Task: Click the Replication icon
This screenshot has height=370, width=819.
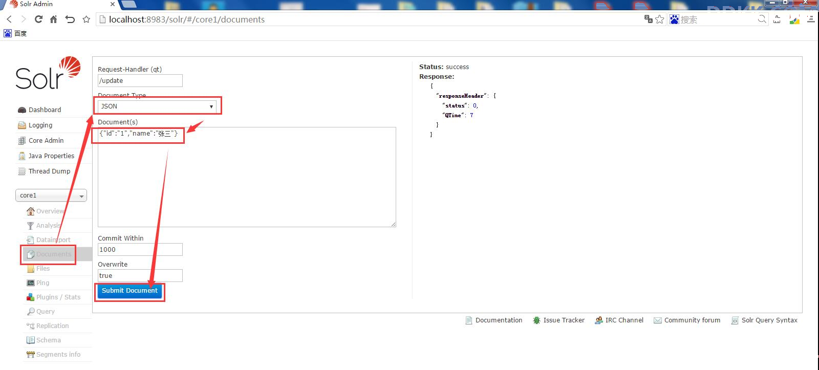Action: tap(31, 325)
